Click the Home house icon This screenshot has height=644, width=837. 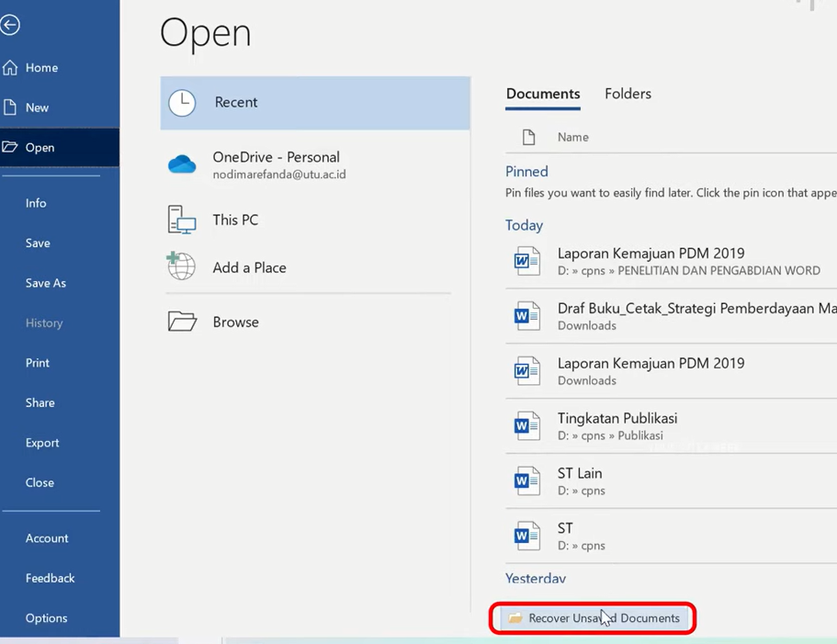9,67
